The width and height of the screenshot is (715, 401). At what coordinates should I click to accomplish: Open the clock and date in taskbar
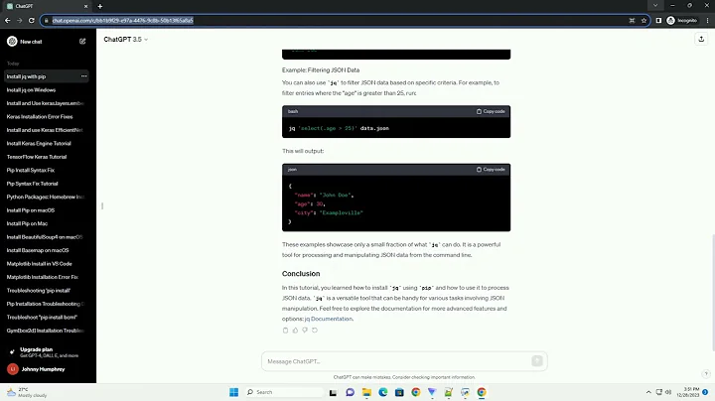[x=687, y=392]
